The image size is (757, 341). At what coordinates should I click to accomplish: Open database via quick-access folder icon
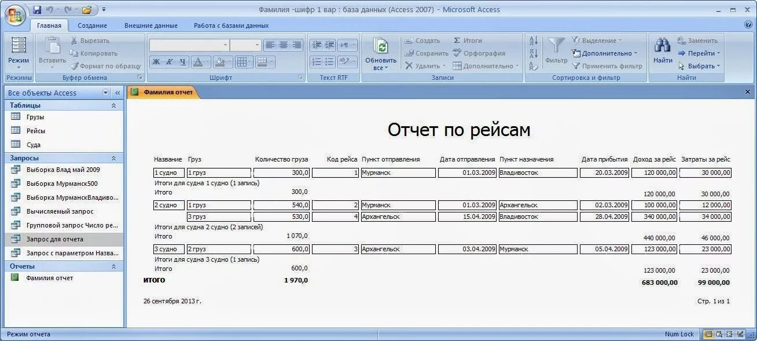pos(87,10)
